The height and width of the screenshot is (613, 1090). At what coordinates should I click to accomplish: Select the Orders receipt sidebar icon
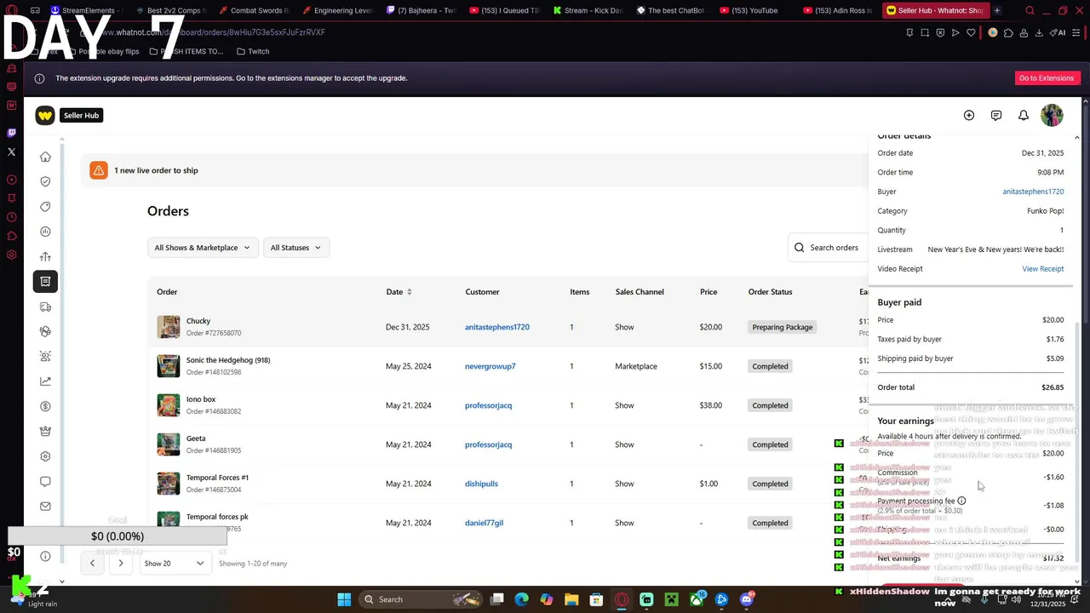tap(45, 281)
